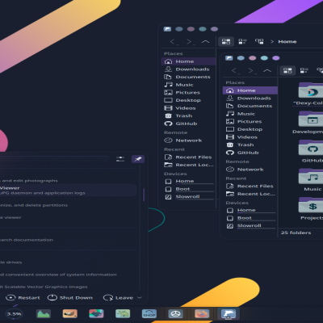The height and width of the screenshot is (323, 323).
Task: Select the GitHub folder icon in file view
Action: [x=312, y=148]
